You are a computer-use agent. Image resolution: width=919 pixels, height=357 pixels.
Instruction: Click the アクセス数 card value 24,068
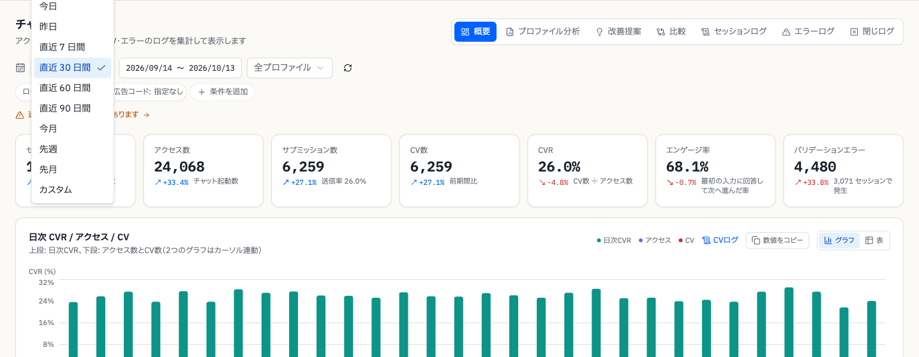click(x=179, y=167)
